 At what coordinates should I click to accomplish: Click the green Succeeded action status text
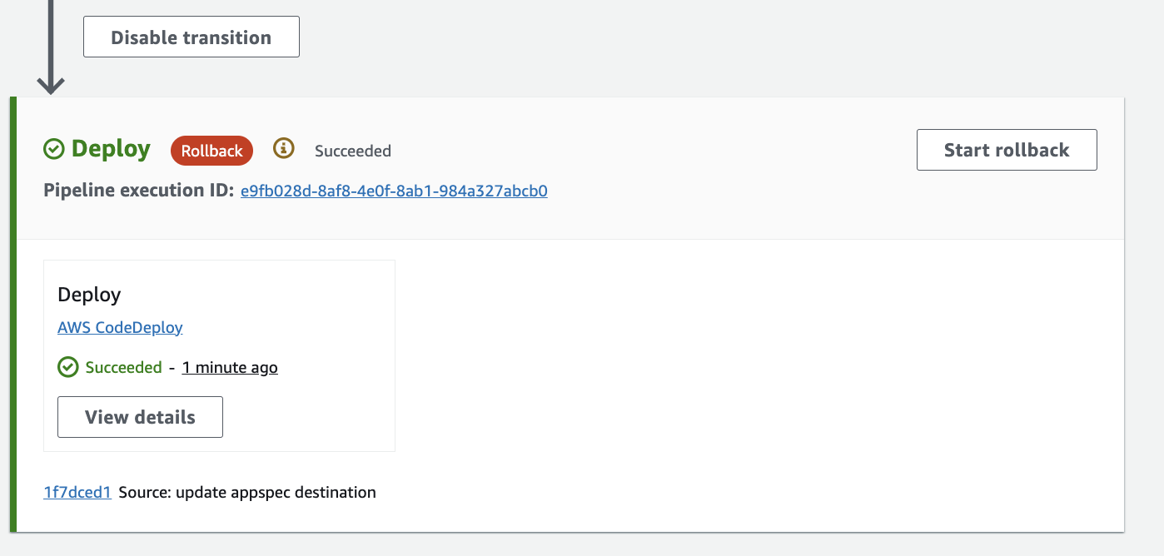124,367
